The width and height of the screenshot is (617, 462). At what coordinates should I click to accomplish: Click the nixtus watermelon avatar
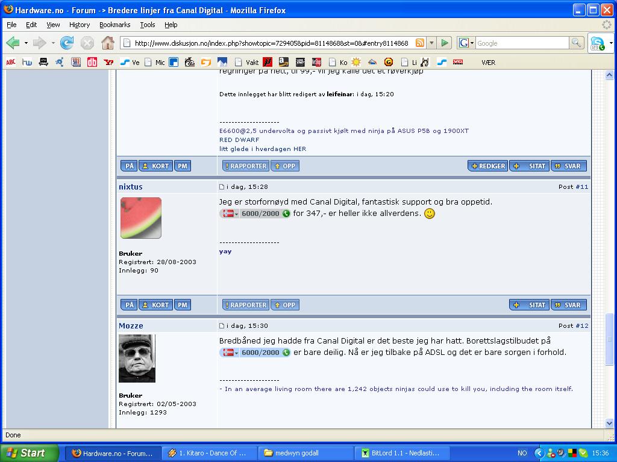click(141, 218)
